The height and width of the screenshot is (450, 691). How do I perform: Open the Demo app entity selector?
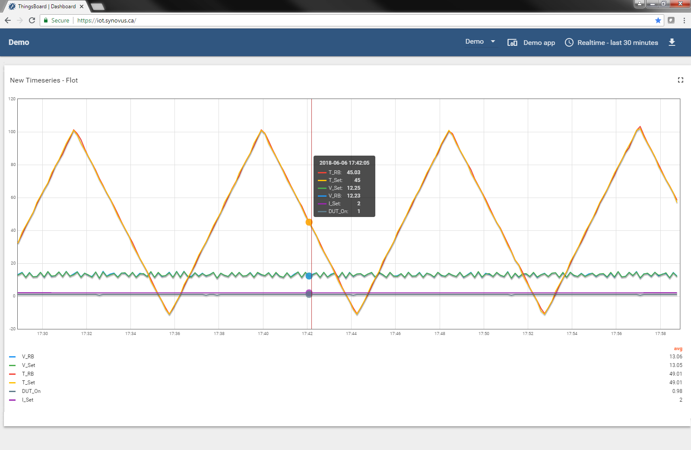pos(539,42)
